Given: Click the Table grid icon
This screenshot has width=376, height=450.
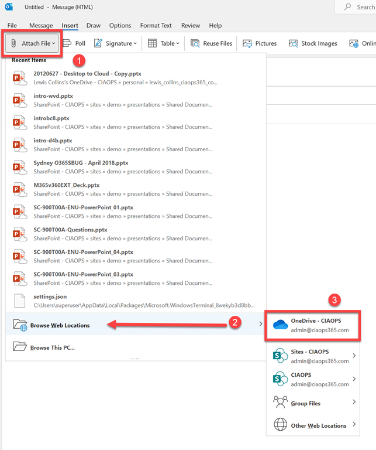Looking at the screenshot, I should [x=152, y=43].
